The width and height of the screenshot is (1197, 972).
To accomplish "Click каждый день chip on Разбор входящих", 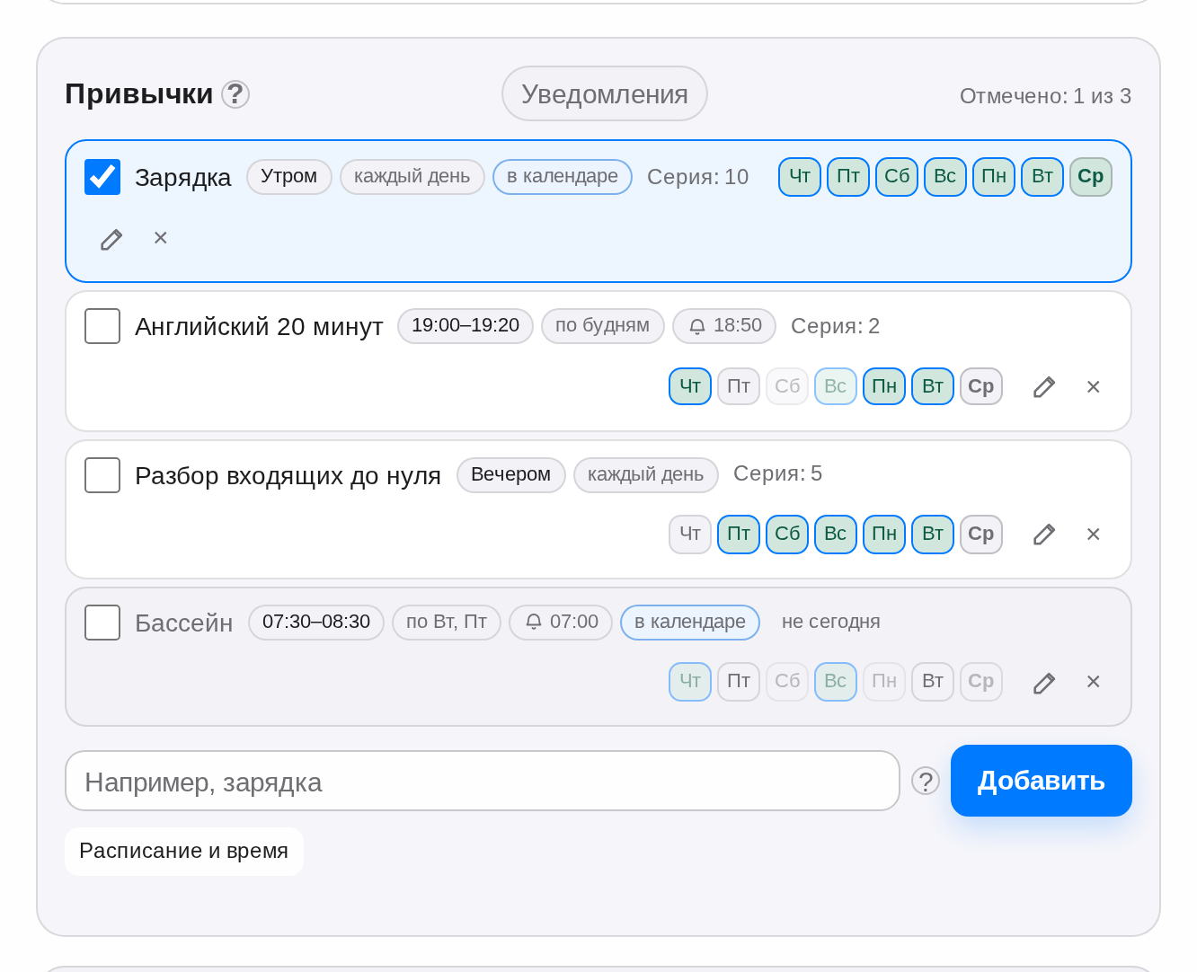I will 646,475.
